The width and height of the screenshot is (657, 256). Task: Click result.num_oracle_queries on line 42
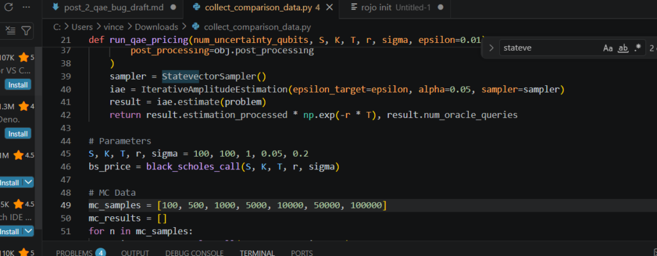(452, 115)
